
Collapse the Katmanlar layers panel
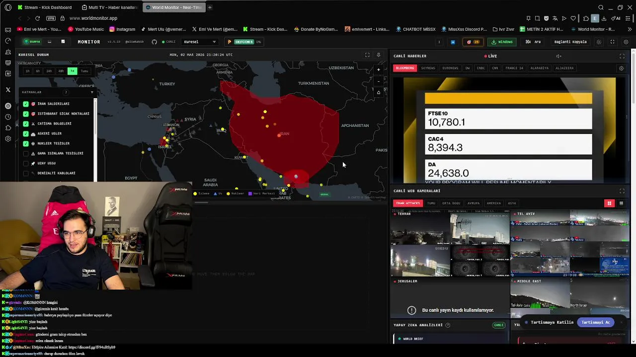click(x=92, y=92)
